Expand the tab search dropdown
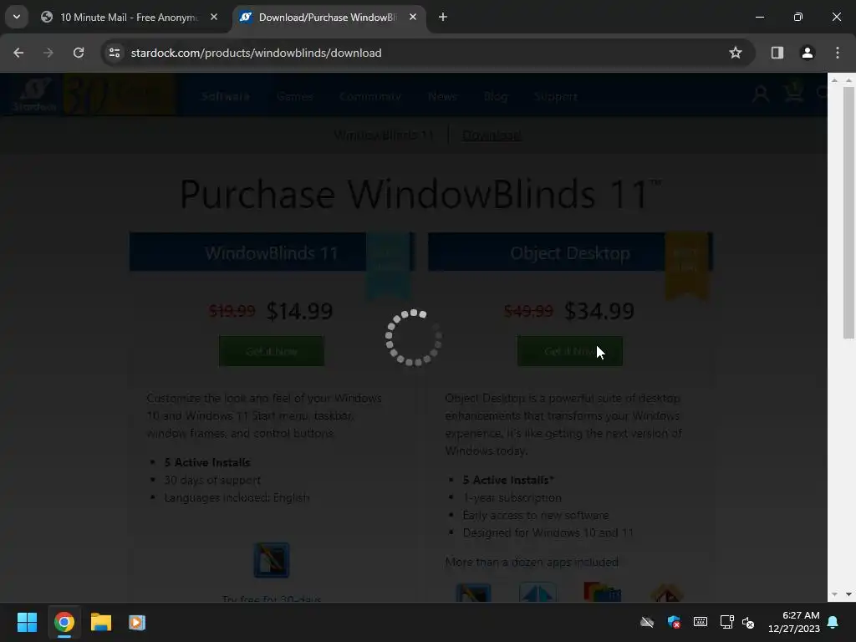Screen dimensions: 856x642 click(17, 17)
